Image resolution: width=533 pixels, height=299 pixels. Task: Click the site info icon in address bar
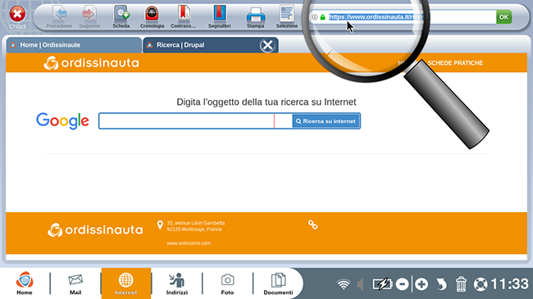coord(315,17)
